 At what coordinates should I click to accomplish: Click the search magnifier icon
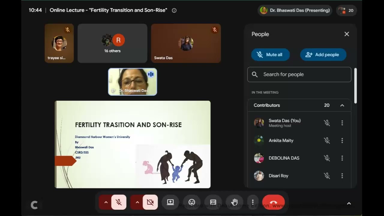tap(255, 74)
